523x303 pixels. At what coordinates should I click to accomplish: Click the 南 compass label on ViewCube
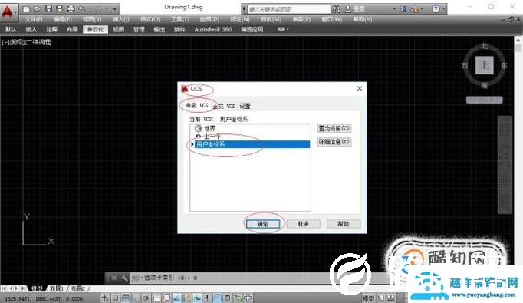(x=485, y=85)
